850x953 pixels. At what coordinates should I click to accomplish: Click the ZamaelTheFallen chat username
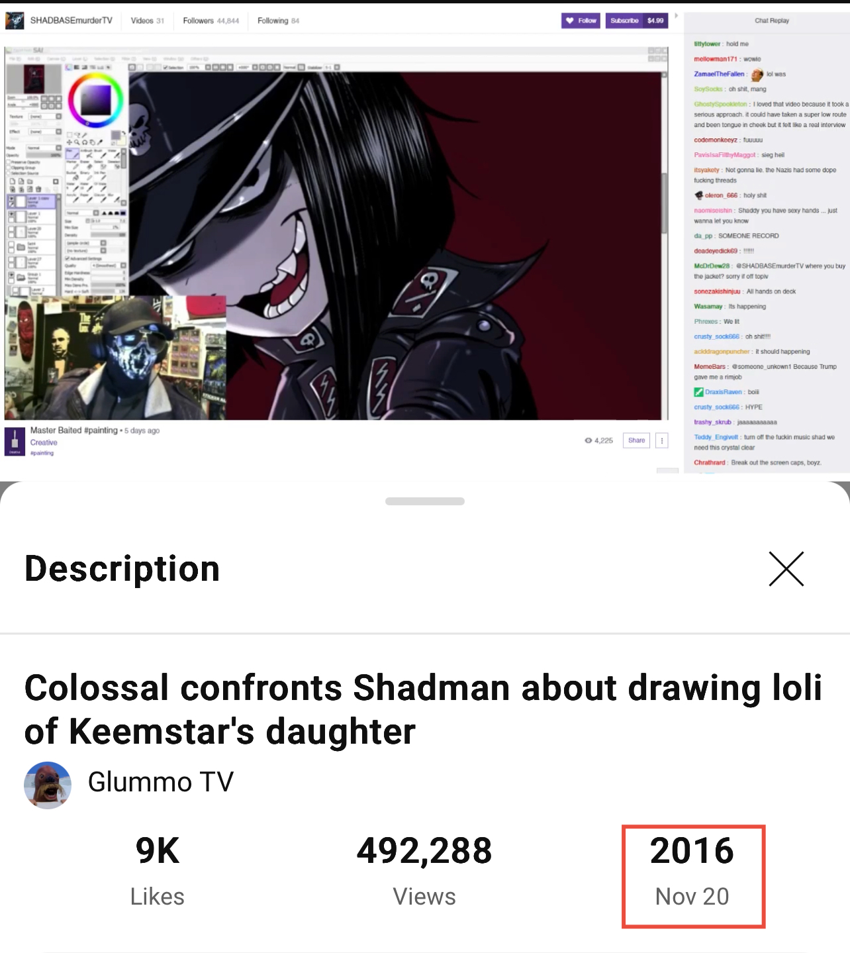click(719, 74)
